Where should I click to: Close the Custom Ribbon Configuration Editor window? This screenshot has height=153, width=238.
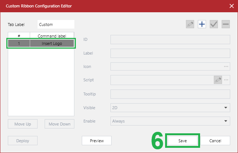tap(231, 6)
